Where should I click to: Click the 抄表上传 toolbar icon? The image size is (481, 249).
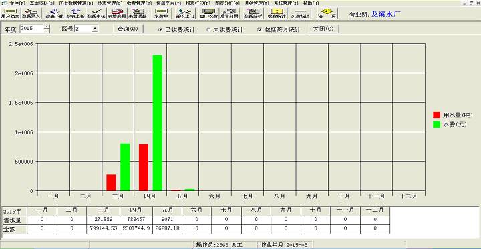[75, 13]
